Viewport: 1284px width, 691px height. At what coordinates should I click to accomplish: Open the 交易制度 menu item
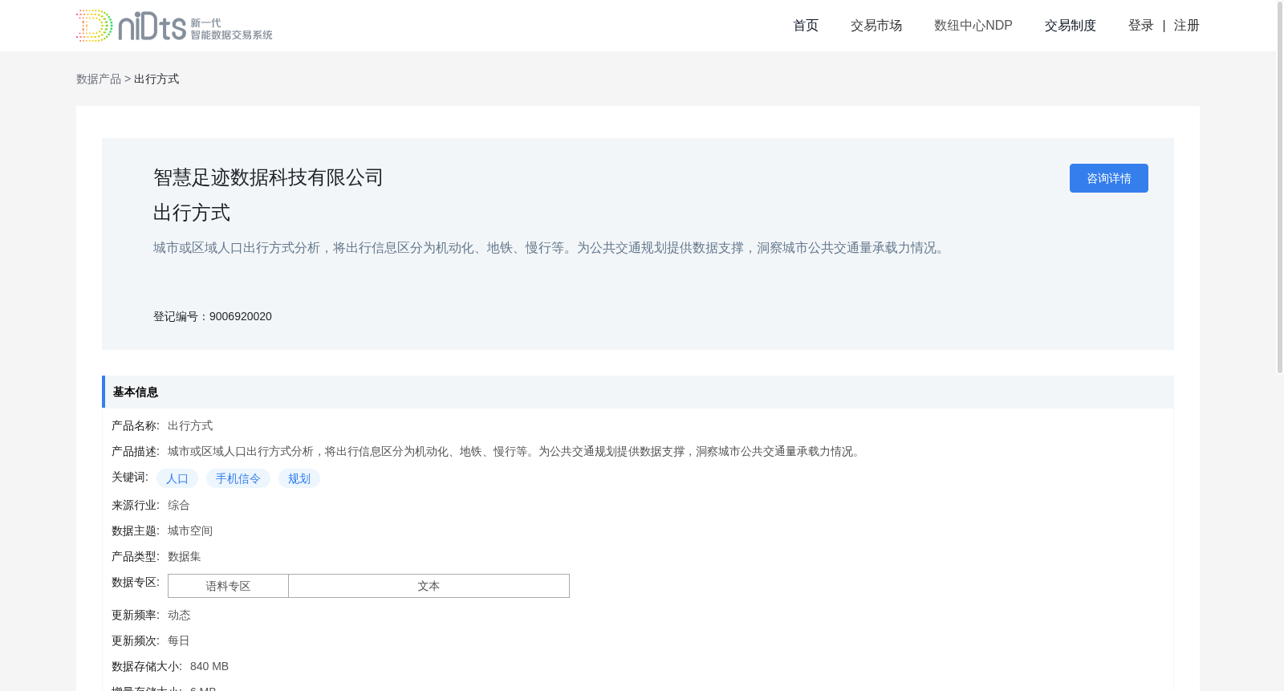pyautogui.click(x=1070, y=26)
